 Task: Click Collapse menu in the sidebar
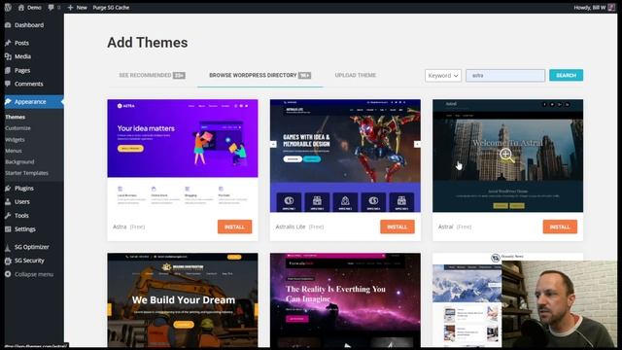tap(34, 274)
